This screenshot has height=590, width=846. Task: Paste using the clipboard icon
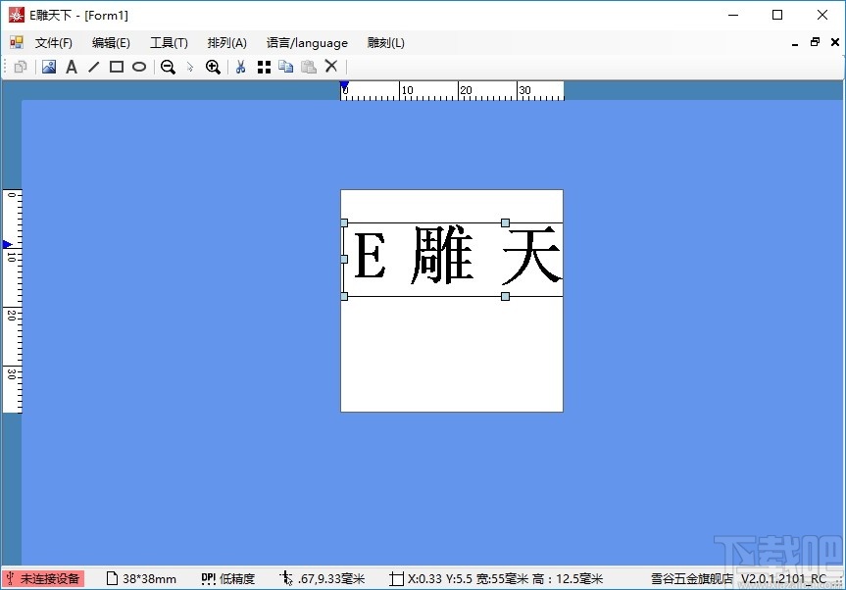309,66
